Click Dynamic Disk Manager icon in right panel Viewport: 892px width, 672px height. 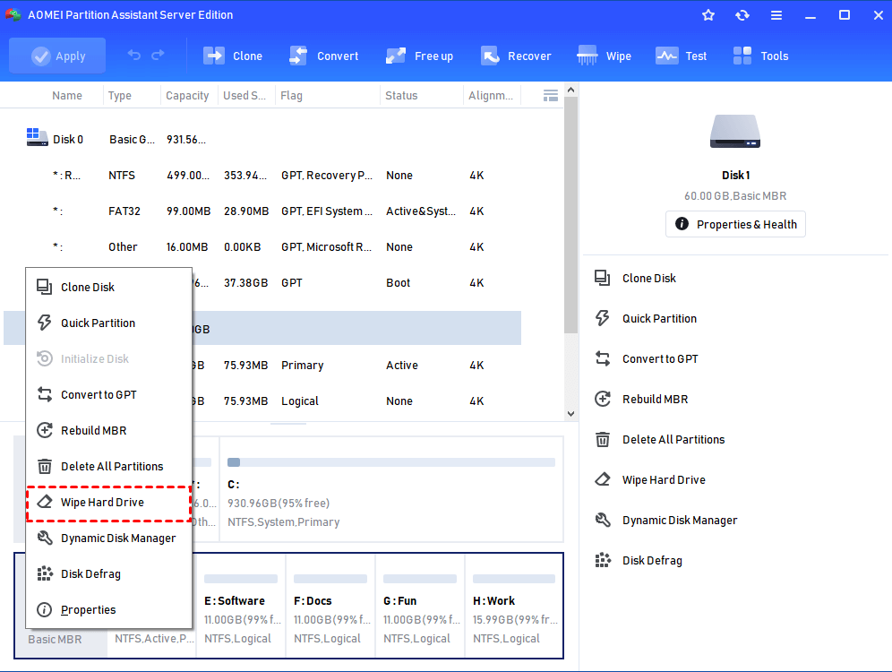pyautogui.click(x=603, y=520)
